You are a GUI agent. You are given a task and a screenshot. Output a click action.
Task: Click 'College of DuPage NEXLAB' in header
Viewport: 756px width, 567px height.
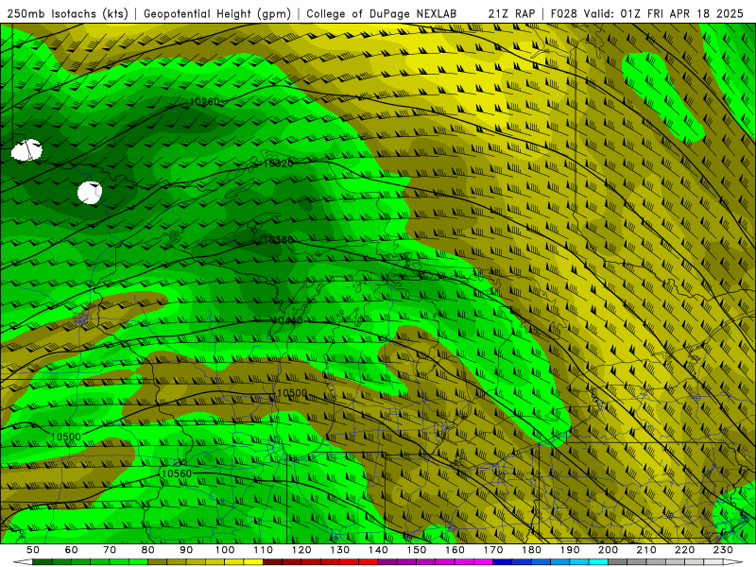point(381,14)
